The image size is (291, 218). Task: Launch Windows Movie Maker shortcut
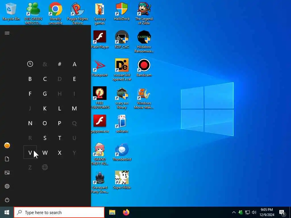point(144,98)
